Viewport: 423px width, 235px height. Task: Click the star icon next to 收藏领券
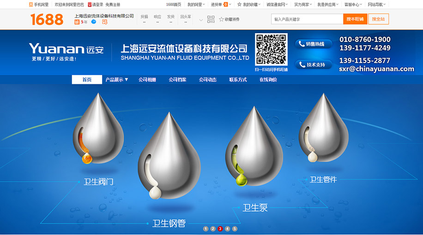222,19
